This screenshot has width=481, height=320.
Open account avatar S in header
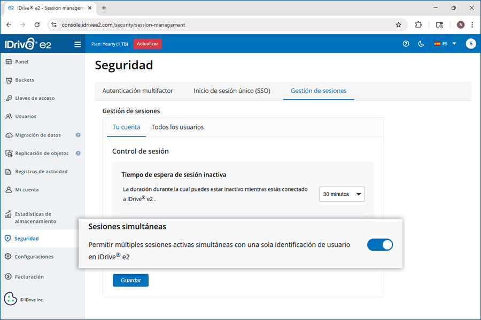(471, 44)
